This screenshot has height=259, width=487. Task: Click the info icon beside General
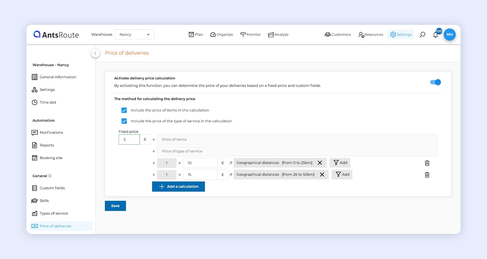[50, 176]
